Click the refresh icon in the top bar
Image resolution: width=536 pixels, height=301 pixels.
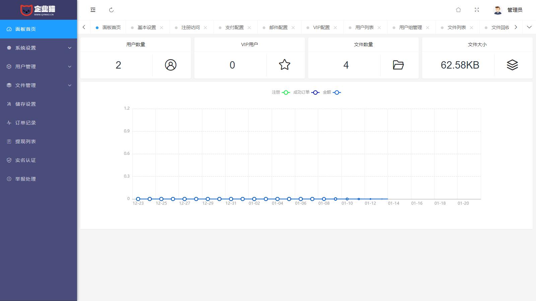coord(112,10)
